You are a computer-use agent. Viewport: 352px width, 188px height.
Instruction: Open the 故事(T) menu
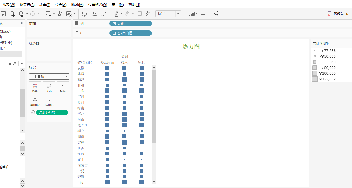[x=45, y=5]
